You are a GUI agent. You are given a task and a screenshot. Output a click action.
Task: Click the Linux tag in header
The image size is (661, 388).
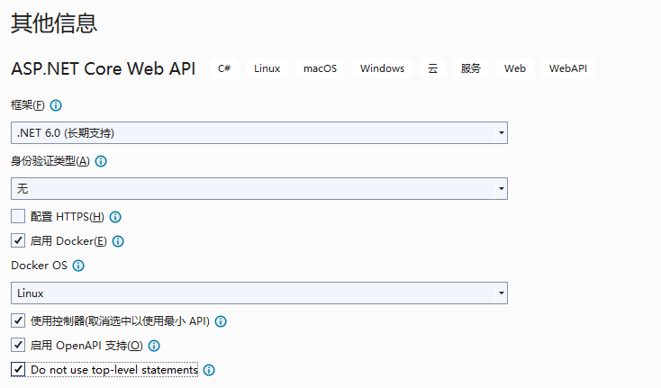click(x=267, y=68)
